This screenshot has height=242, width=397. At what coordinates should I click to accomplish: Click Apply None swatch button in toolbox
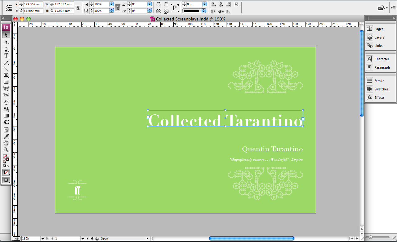pos(6,172)
